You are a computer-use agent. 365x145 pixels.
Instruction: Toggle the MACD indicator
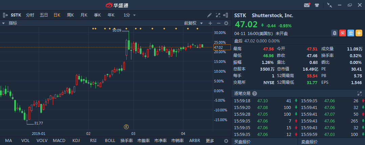coord(59,141)
